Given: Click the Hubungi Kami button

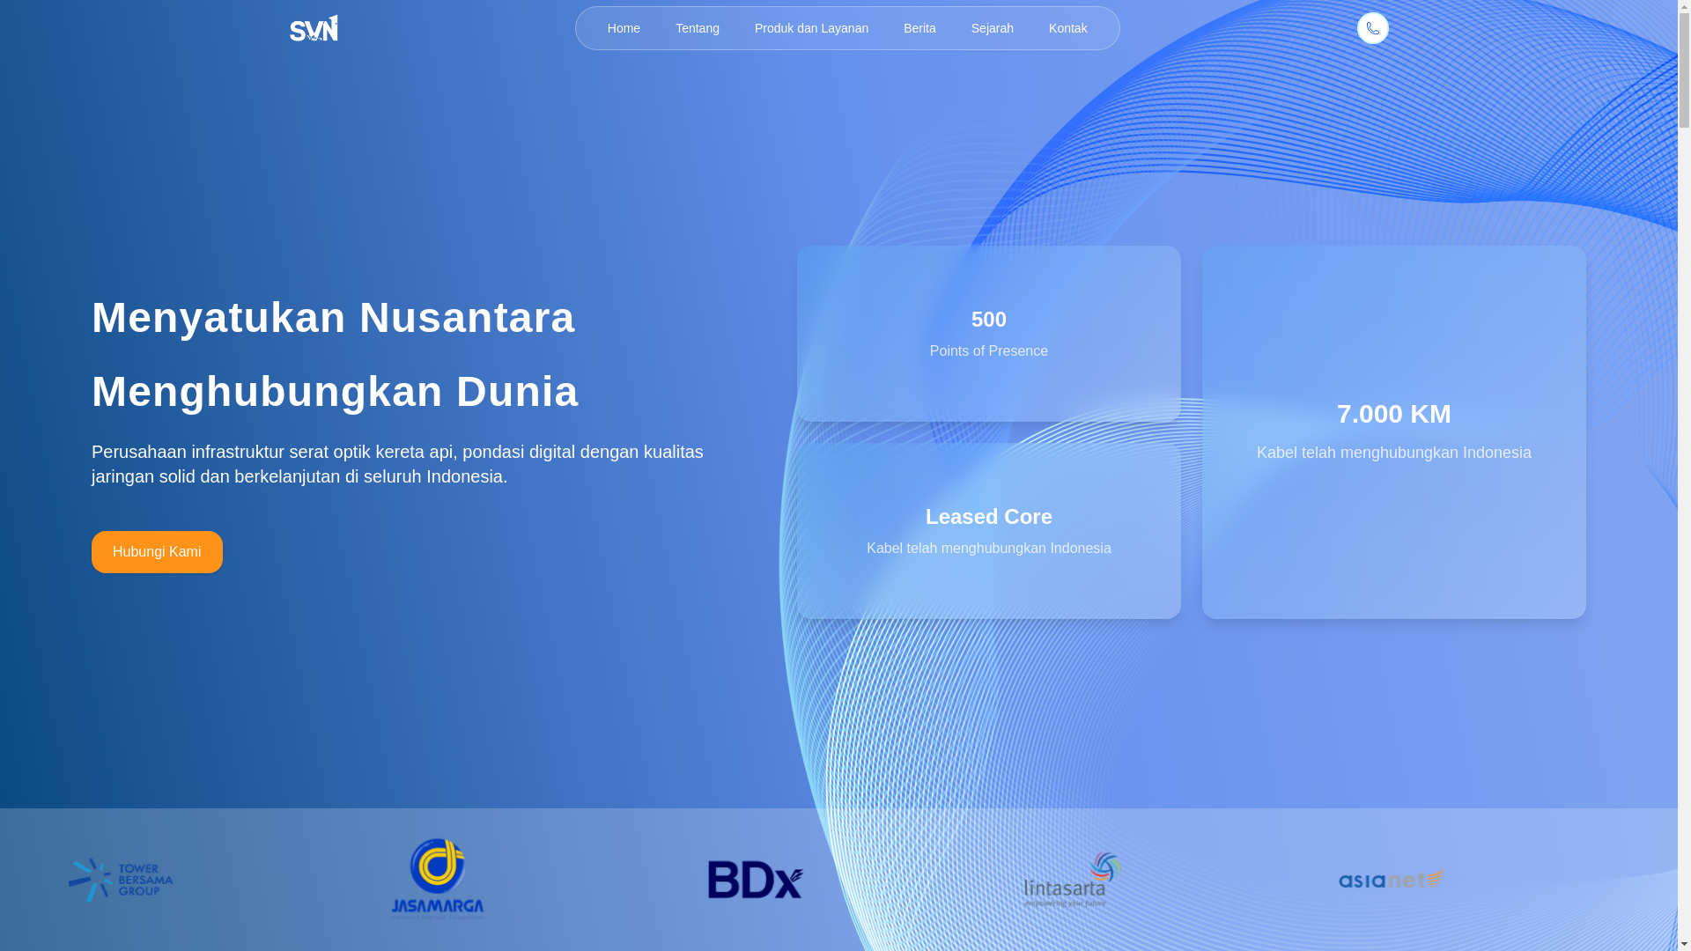Looking at the screenshot, I should pyautogui.click(x=157, y=552).
